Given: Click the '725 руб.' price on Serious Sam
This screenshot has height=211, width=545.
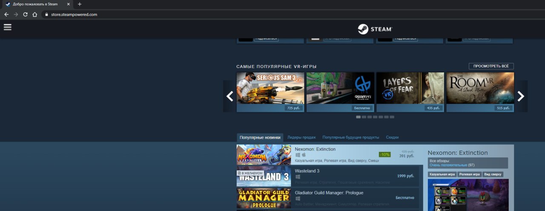Looking at the screenshot, I should click(294, 108).
